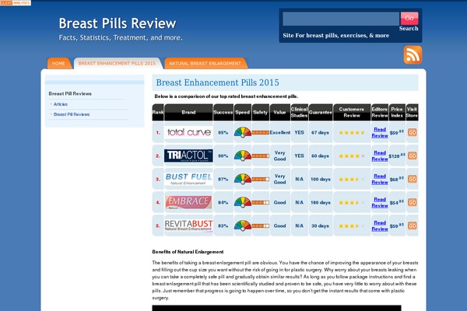Click the Breast Pills Review site title
Image resolution: width=467 pixels, height=311 pixels.
click(118, 23)
